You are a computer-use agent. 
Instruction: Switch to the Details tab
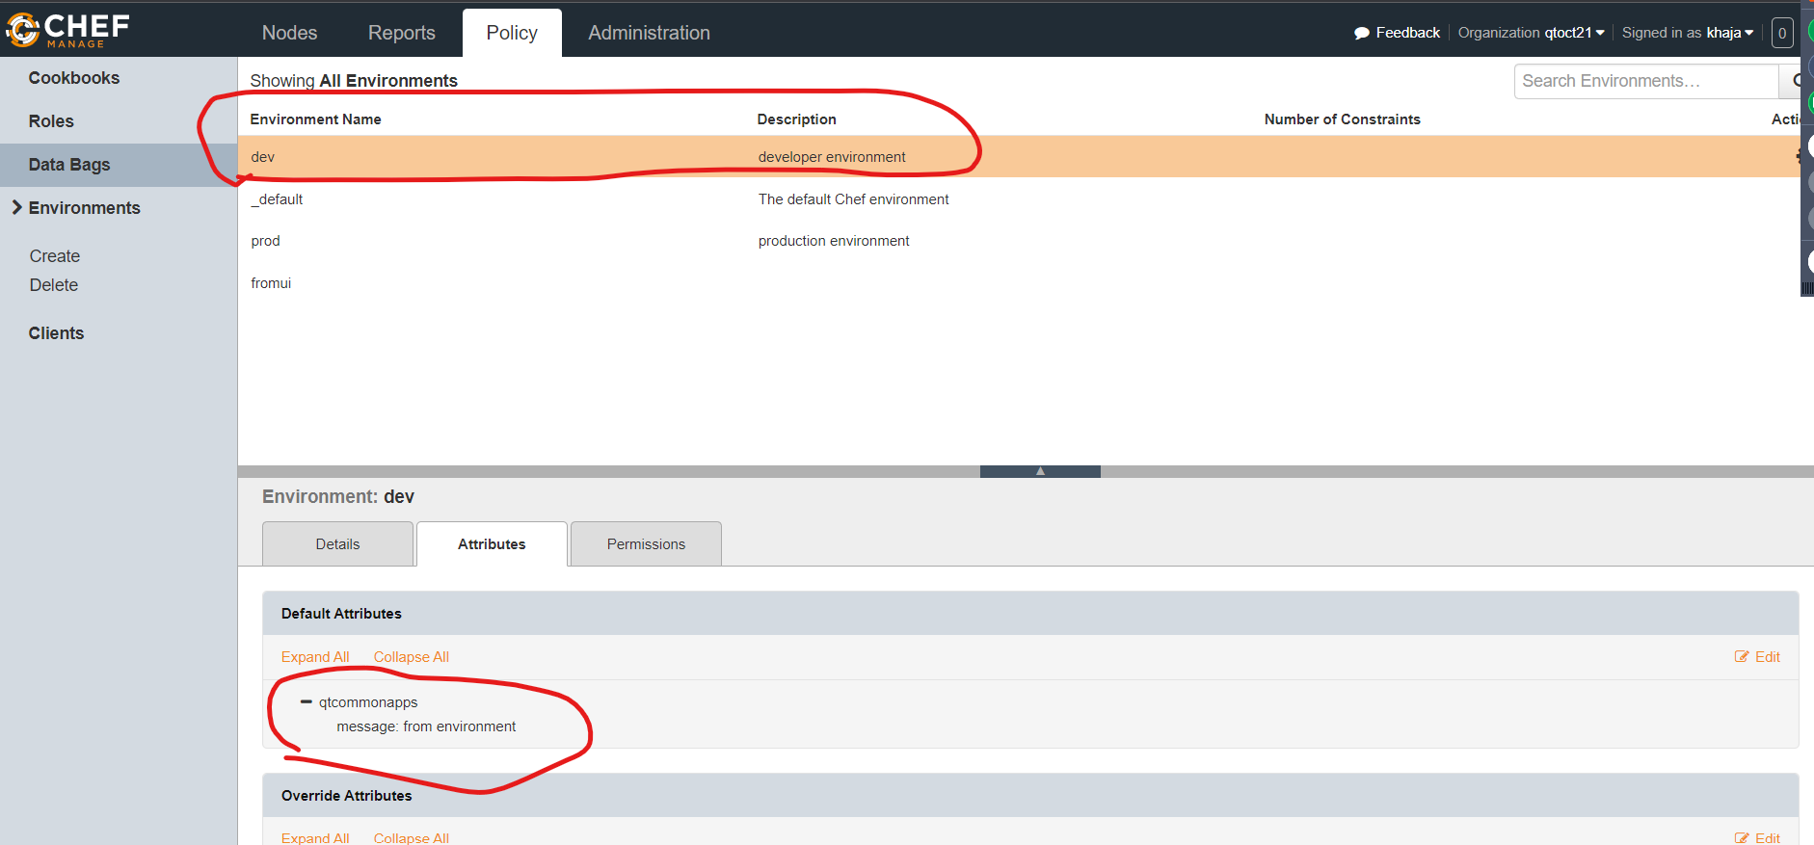[337, 544]
